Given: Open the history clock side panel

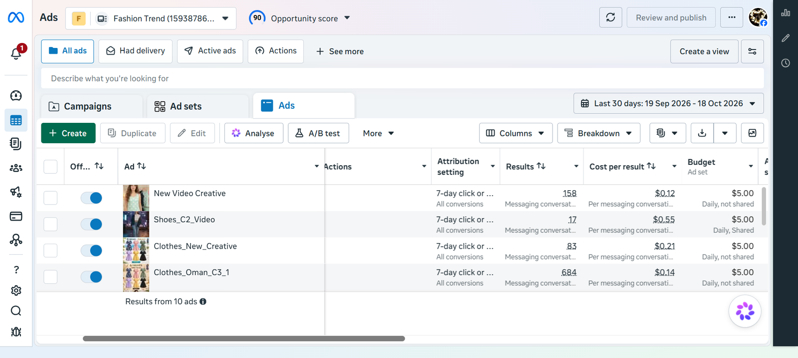Looking at the screenshot, I should 786,63.
